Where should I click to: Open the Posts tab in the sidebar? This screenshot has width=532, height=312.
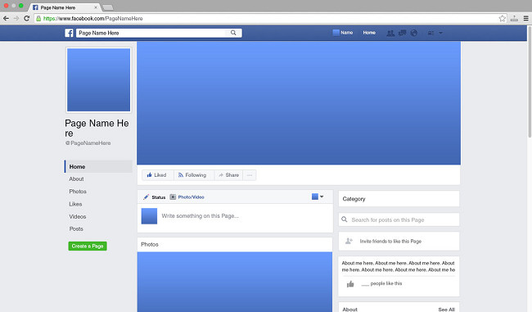coord(76,228)
